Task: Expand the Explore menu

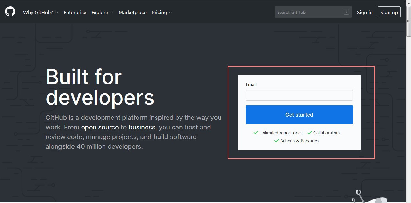Action: coord(102,12)
